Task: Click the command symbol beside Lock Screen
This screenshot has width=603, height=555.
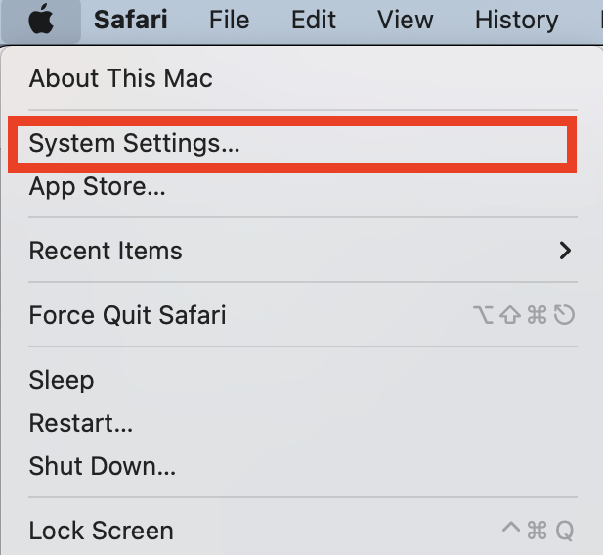Action: (x=537, y=531)
